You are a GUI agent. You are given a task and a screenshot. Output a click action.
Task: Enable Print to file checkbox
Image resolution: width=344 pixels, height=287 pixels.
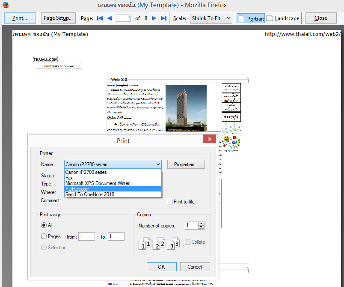tap(170, 202)
